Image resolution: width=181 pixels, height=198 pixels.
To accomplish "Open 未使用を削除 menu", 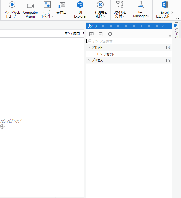I will 100,9.
